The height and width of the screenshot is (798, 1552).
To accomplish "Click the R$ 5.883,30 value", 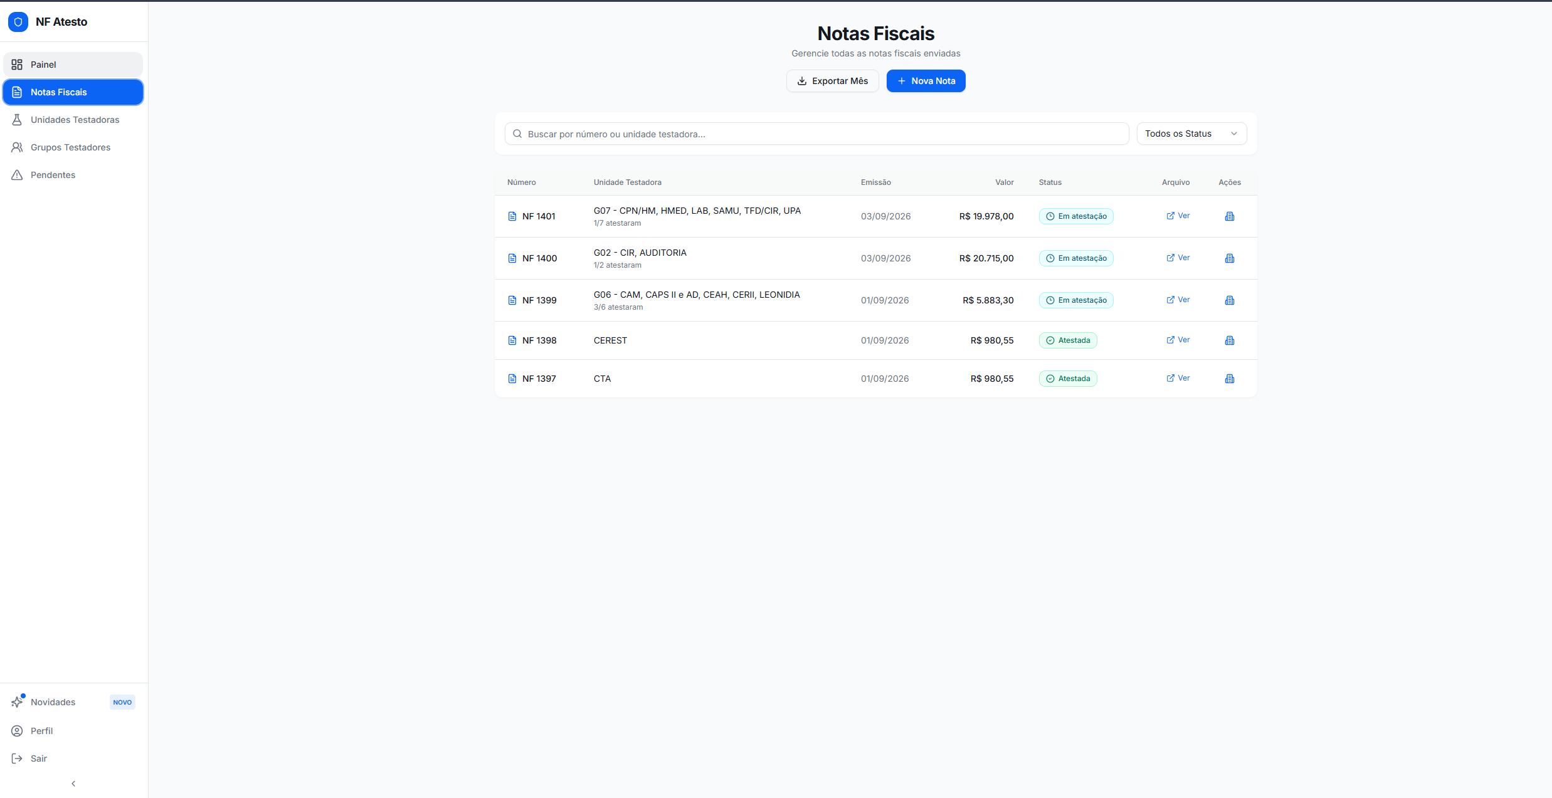I will tap(988, 300).
